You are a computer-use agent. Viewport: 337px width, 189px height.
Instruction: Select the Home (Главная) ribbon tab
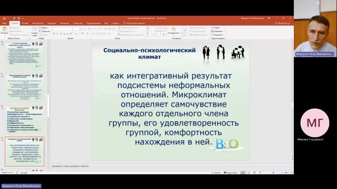pos(15,23)
